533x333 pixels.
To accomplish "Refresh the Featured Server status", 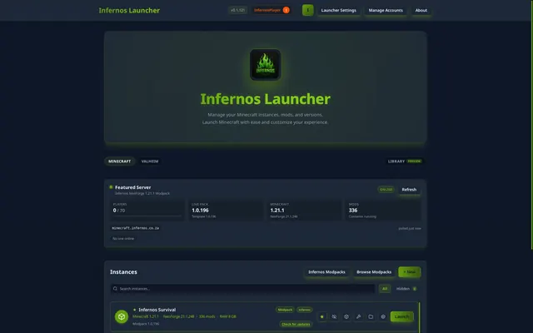I will 409,190.
